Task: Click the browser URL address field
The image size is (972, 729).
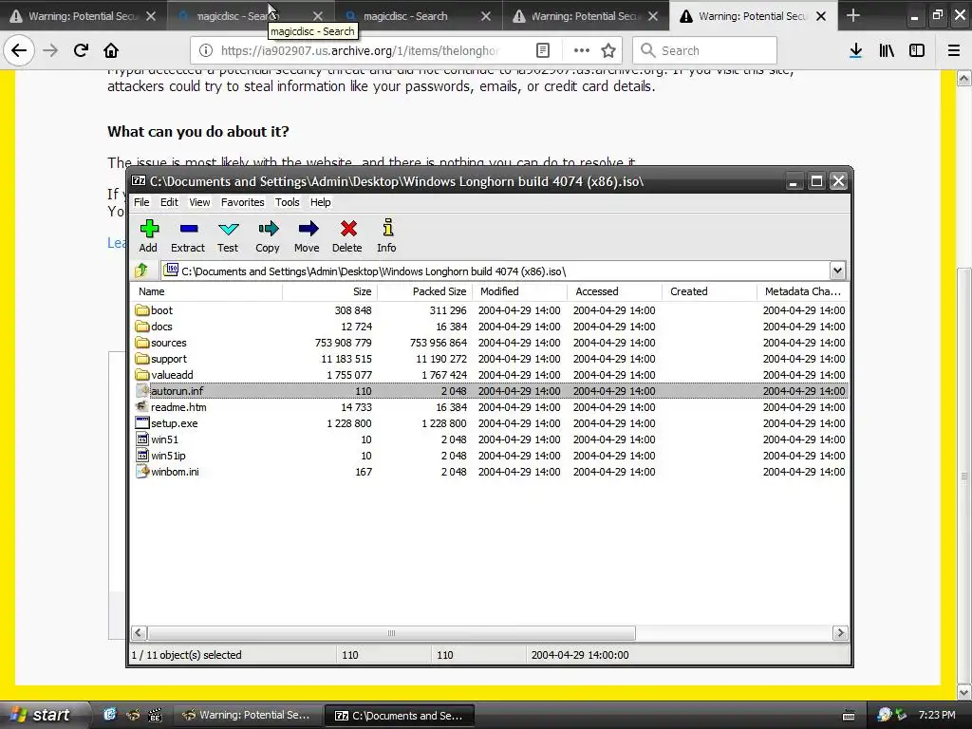Action: pyautogui.click(x=360, y=50)
